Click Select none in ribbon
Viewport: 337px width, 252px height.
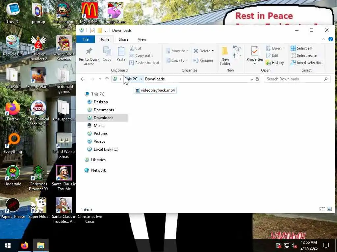coord(304,55)
